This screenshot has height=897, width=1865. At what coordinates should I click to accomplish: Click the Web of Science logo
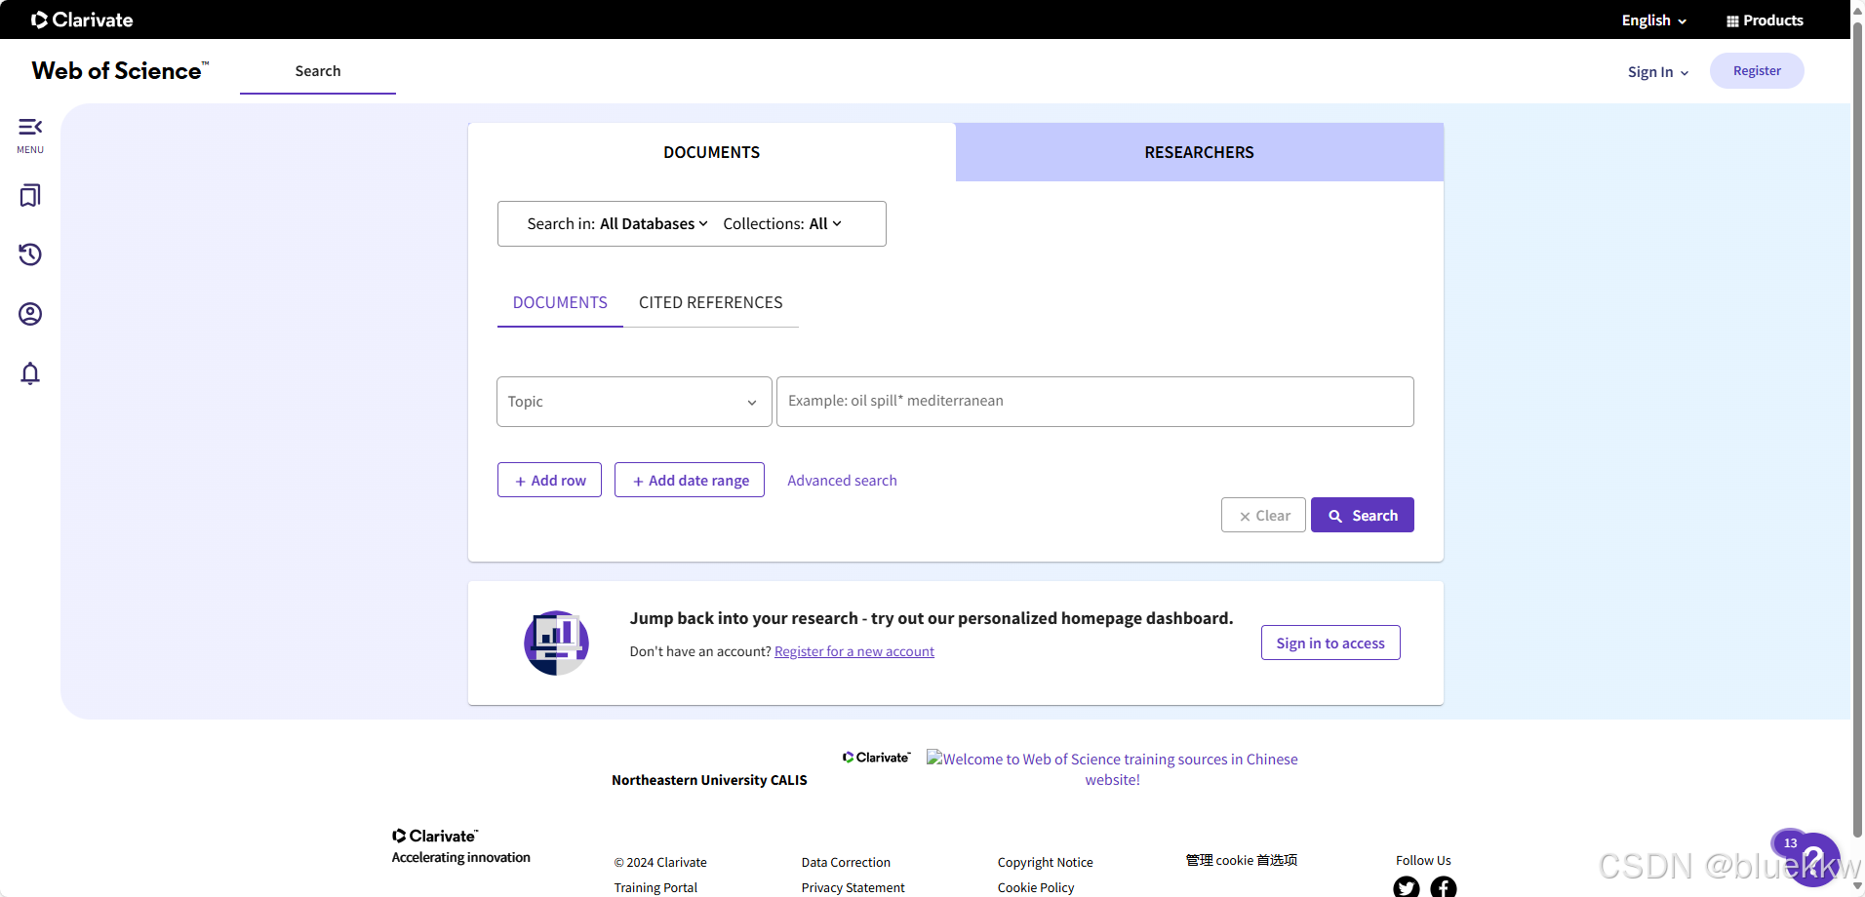pyautogui.click(x=120, y=71)
